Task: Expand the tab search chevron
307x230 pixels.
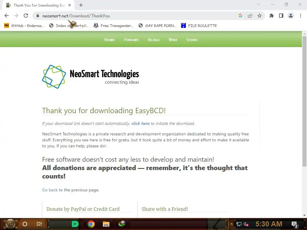Action: pyautogui.click(x=259, y=4)
